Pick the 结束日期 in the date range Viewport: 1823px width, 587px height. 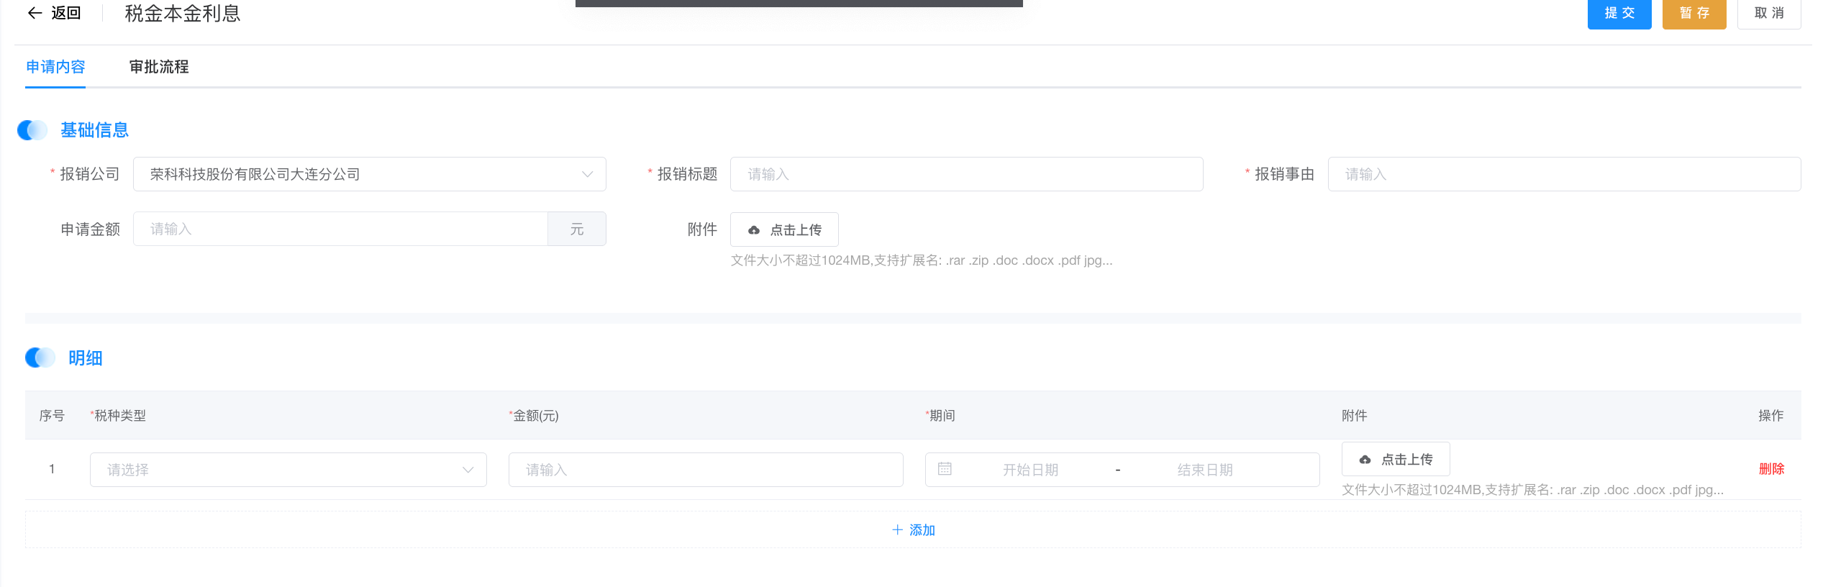1205,470
